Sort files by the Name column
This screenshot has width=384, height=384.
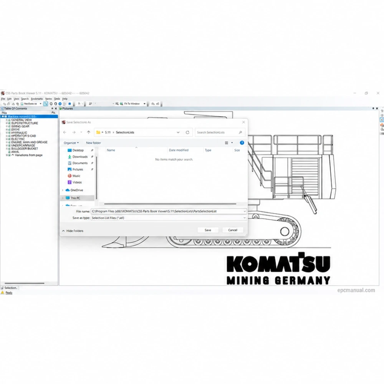click(x=111, y=150)
